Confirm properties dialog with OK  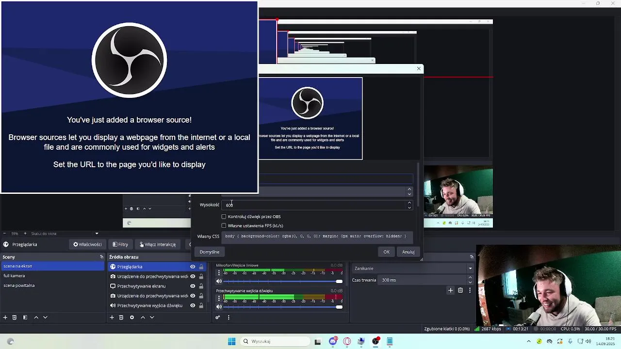(x=386, y=252)
